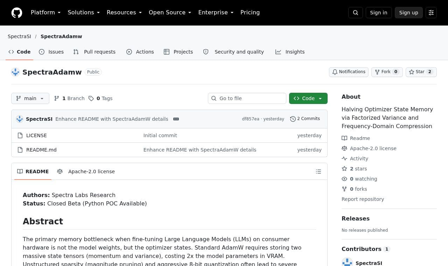Click the Notifications bell button
The image size is (448, 266).
point(349,72)
